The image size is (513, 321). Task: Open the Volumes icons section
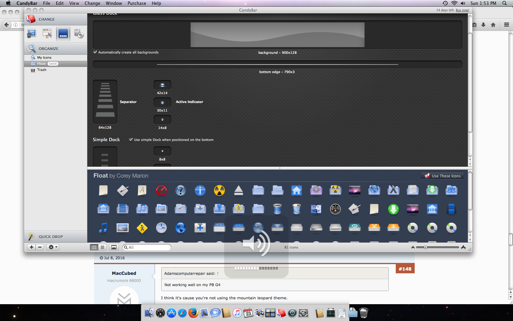pyautogui.click(x=79, y=34)
